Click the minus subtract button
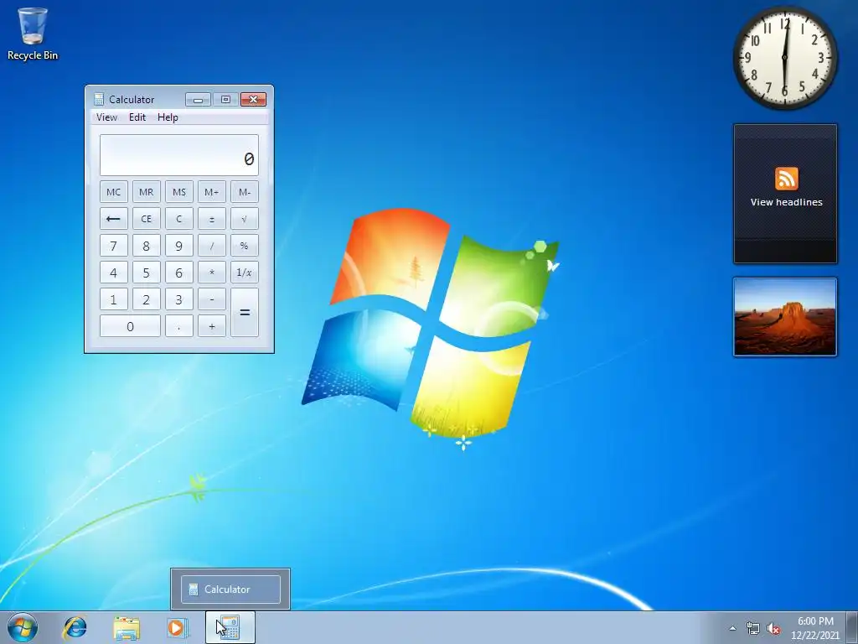This screenshot has width=858, height=644. (x=212, y=299)
